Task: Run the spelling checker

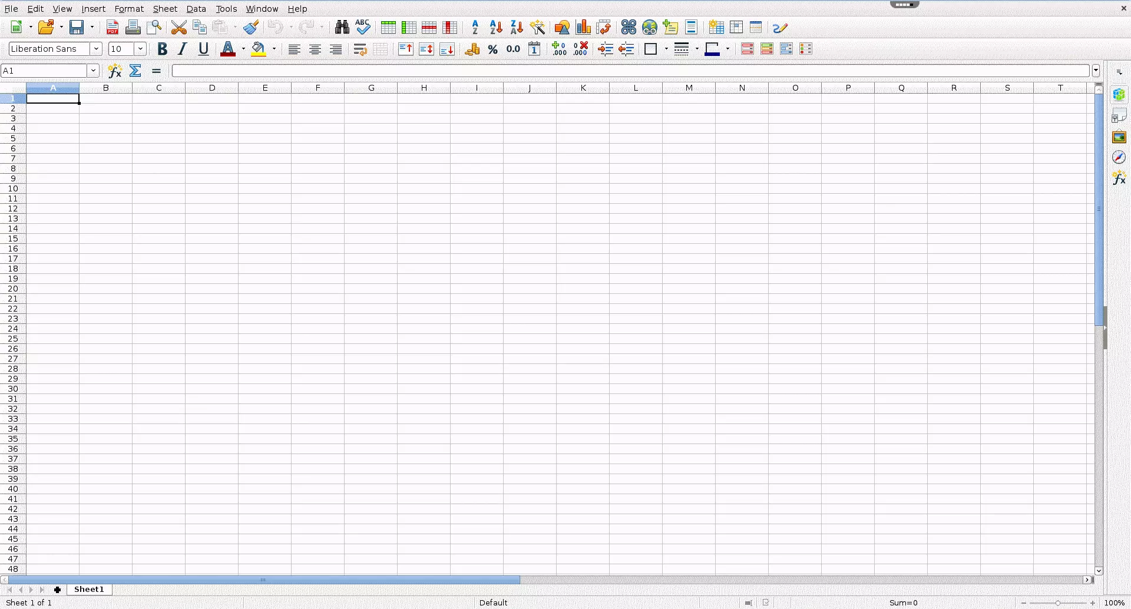Action: [x=362, y=27]
